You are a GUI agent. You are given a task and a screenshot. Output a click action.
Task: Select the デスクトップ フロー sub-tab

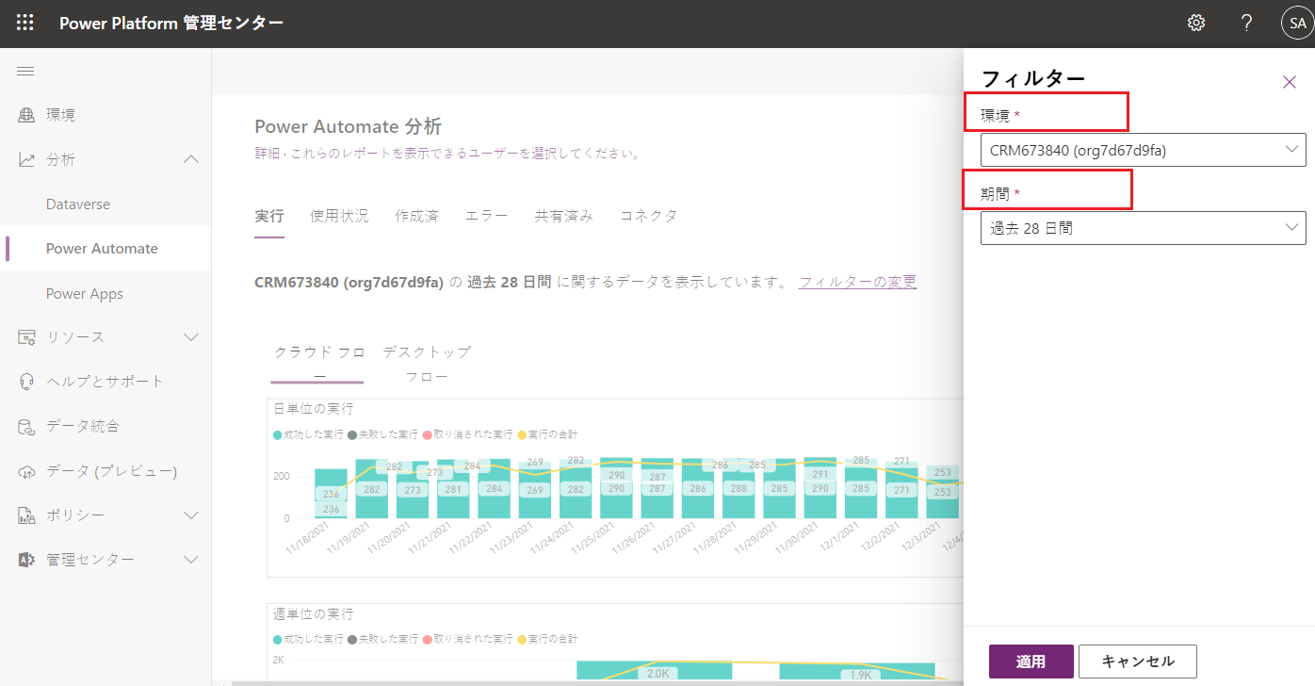[x=427, y=363]
